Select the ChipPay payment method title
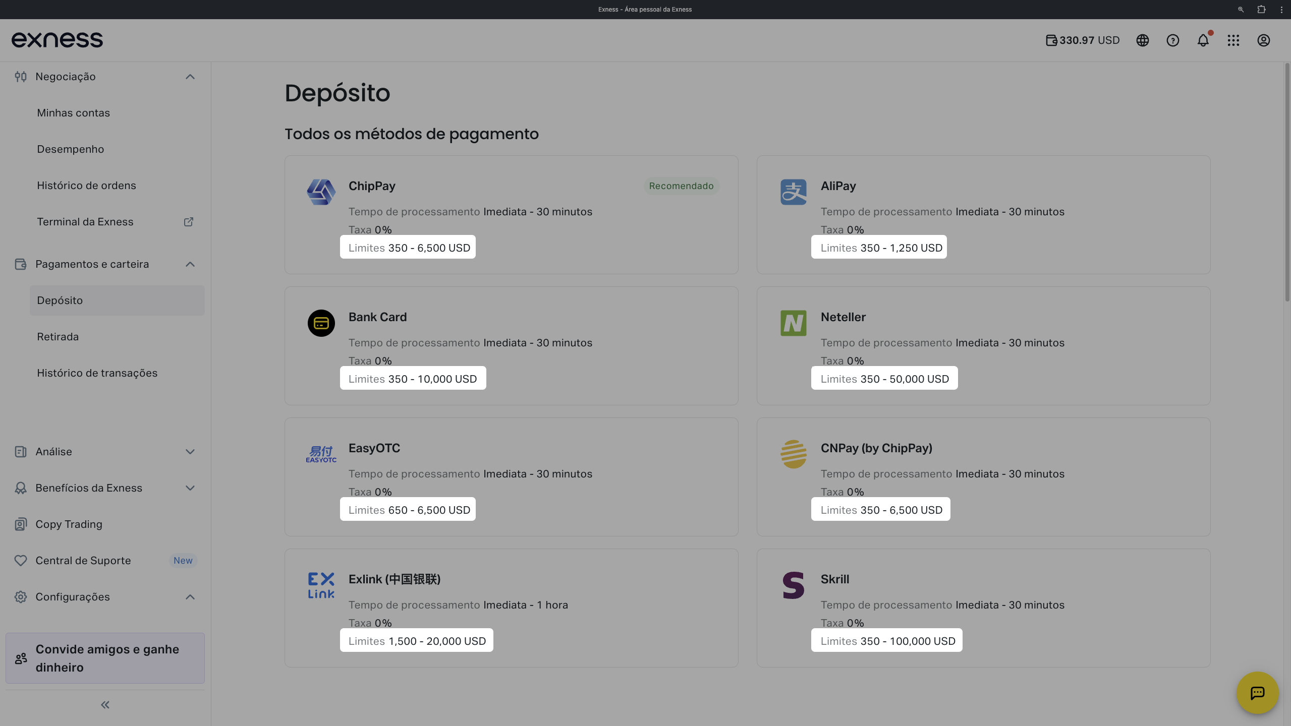The height and width of the screenshot is (726, 1291). [372, 186]
